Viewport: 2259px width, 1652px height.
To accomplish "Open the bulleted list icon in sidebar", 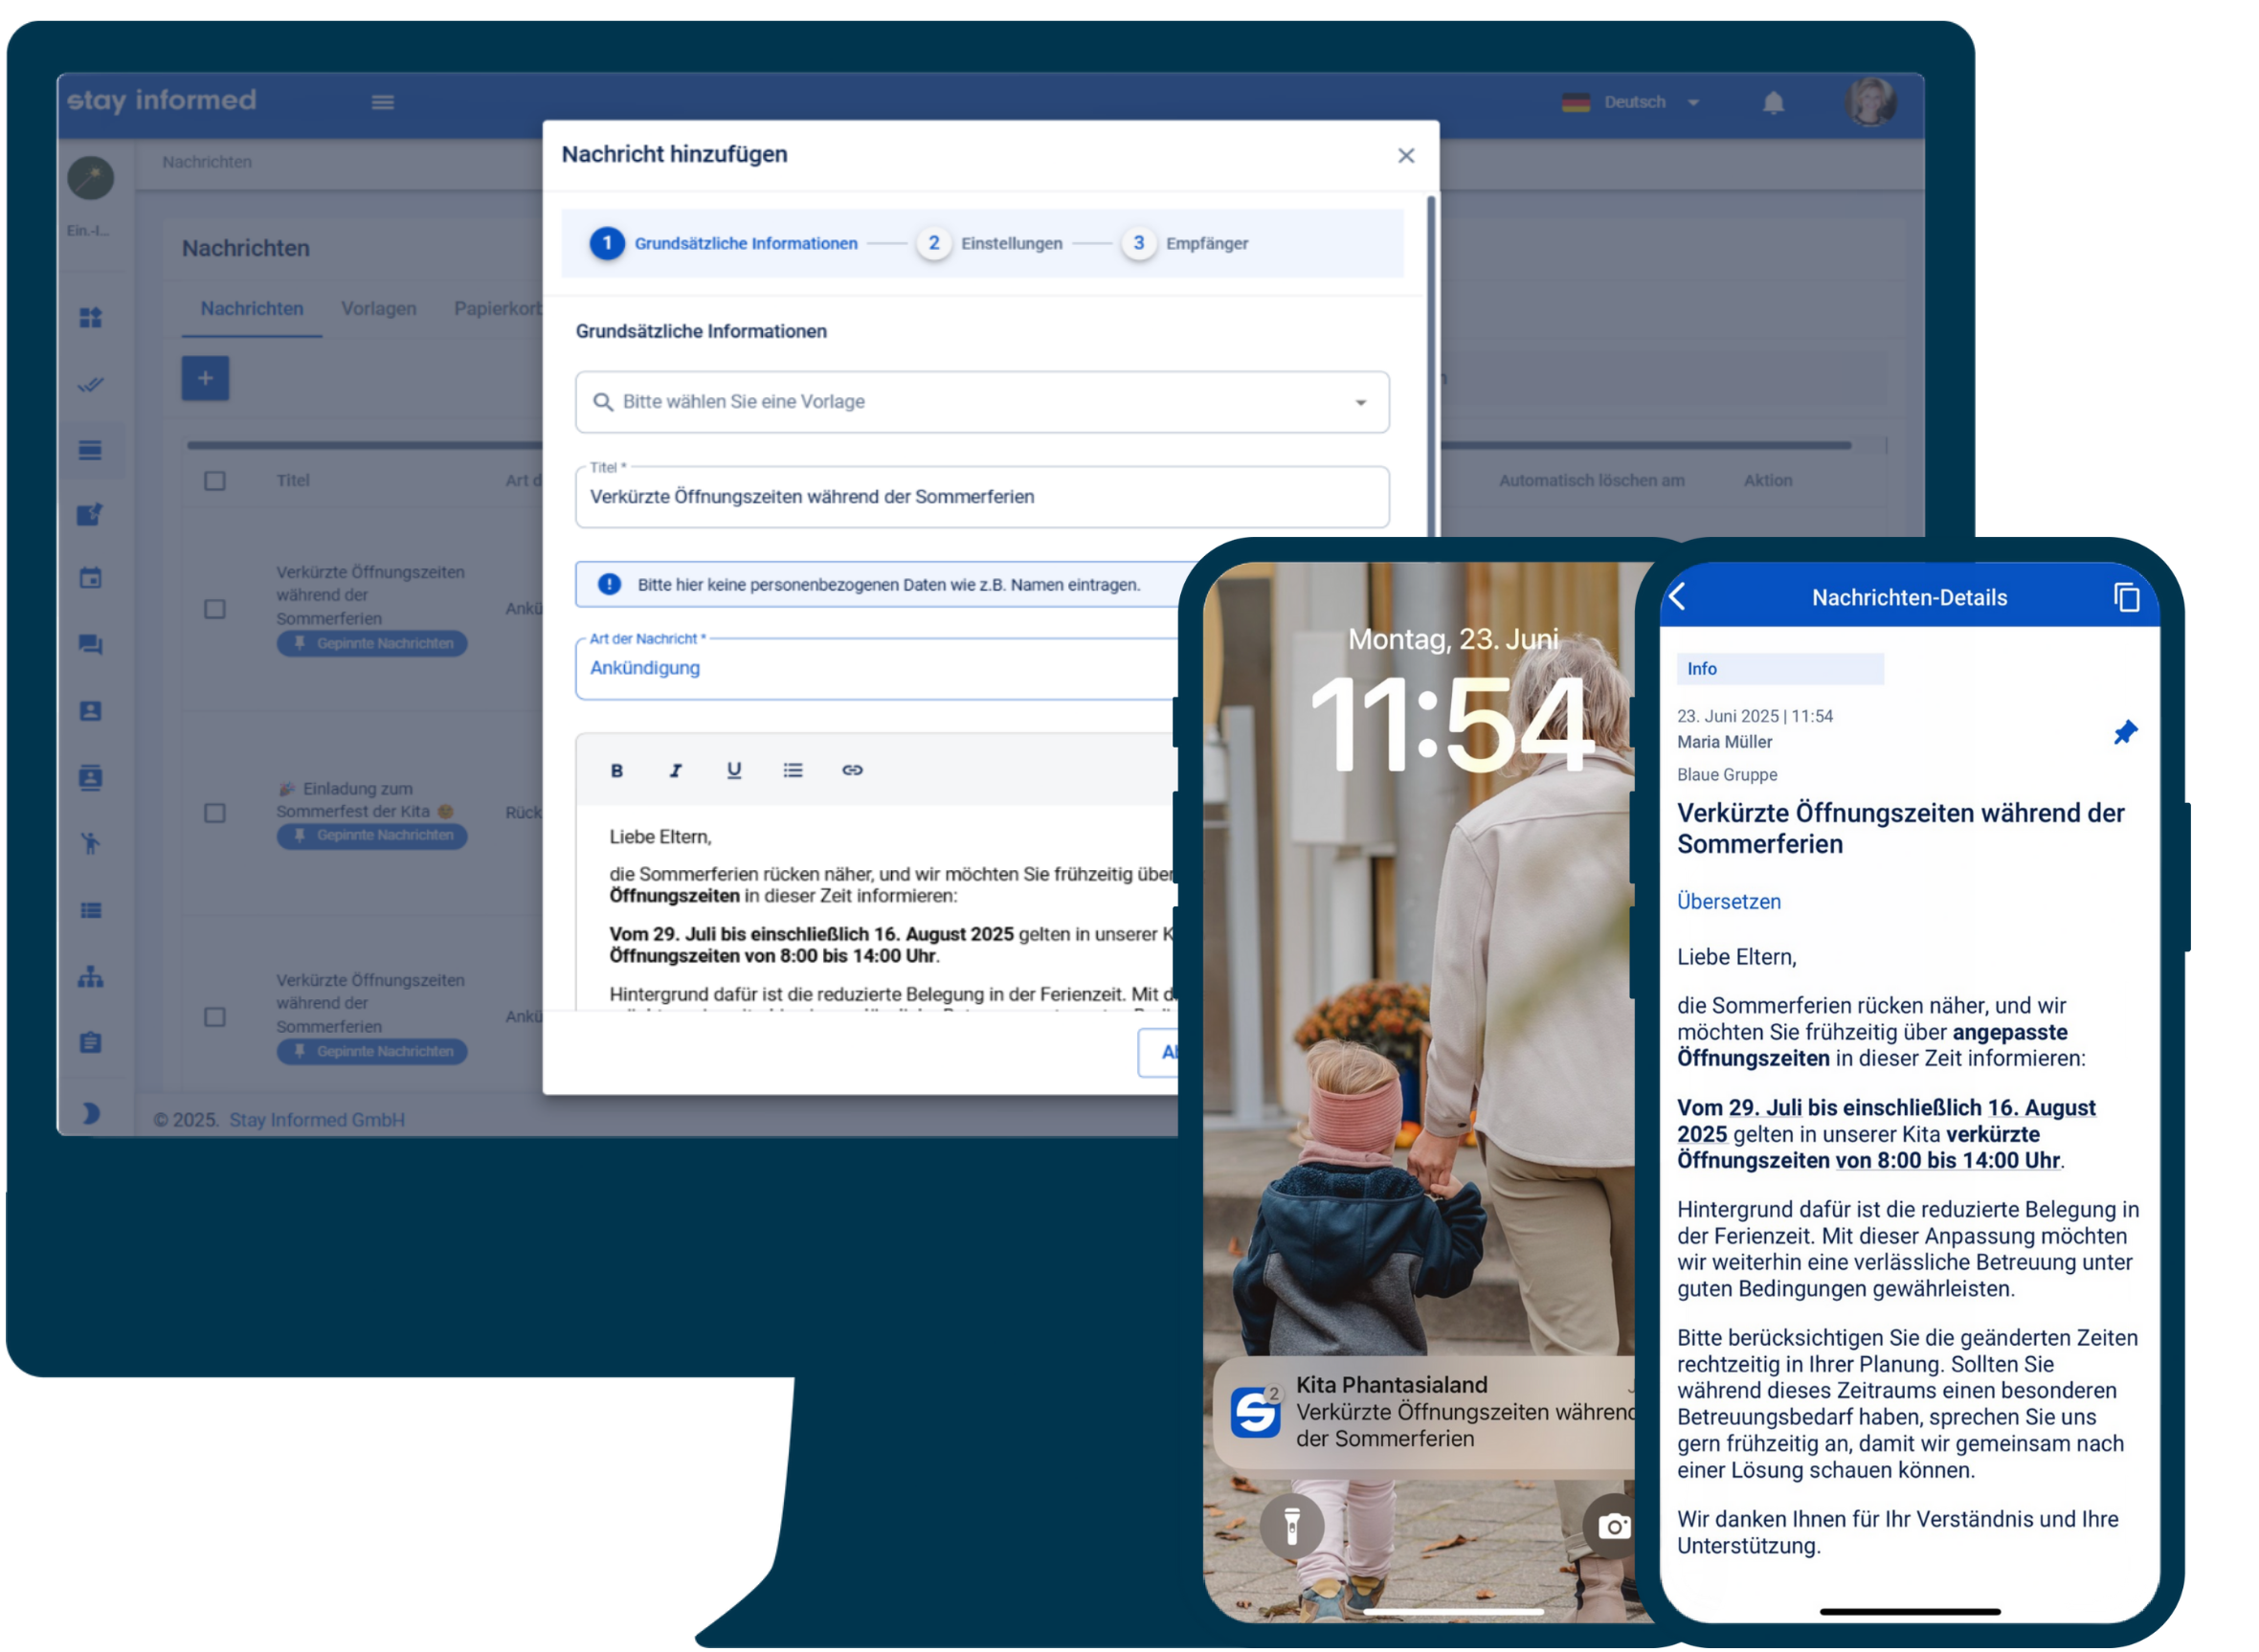I will pyautogui.click(x=90, y=910).
